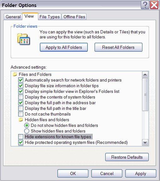Open the Offline Files tab

(74, 17)
